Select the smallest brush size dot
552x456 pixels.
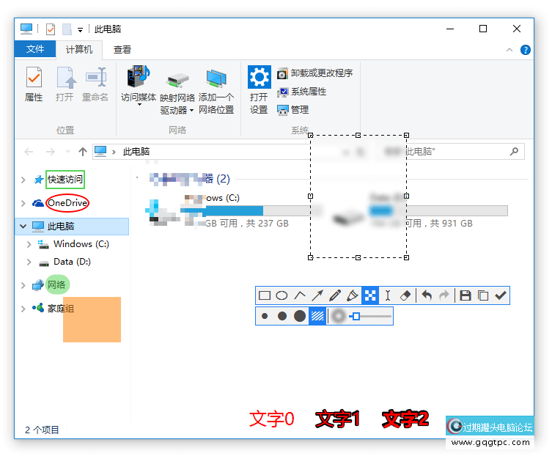click(x=265, y=316)
